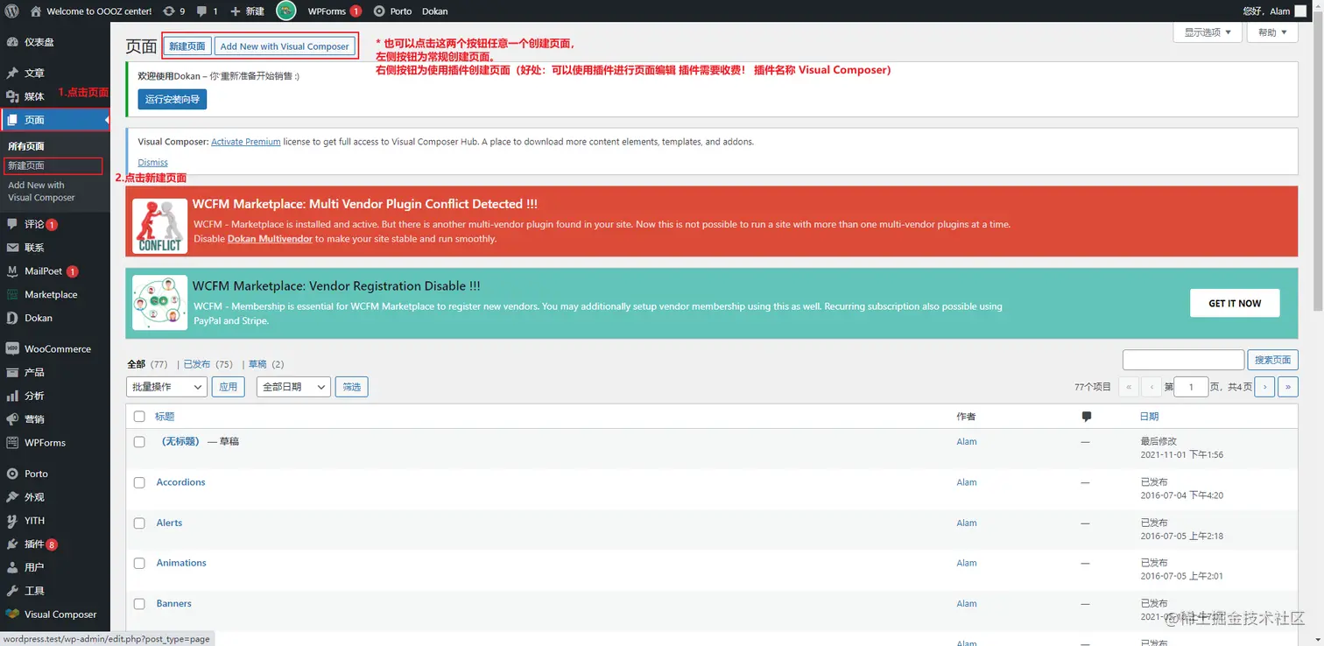Open the WordPress logo menu
The image size is (1324, 646).
click(12, 11)
